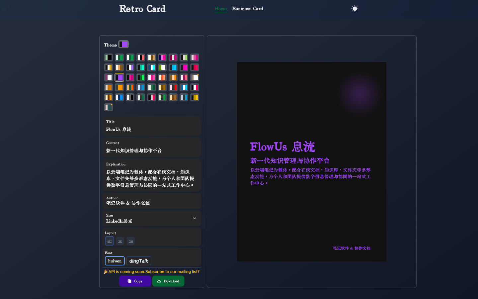The height and width of the screenshot is (299, 478).
Task: Toggle the light/dark mode sun icon
Action: pos(355,9)
